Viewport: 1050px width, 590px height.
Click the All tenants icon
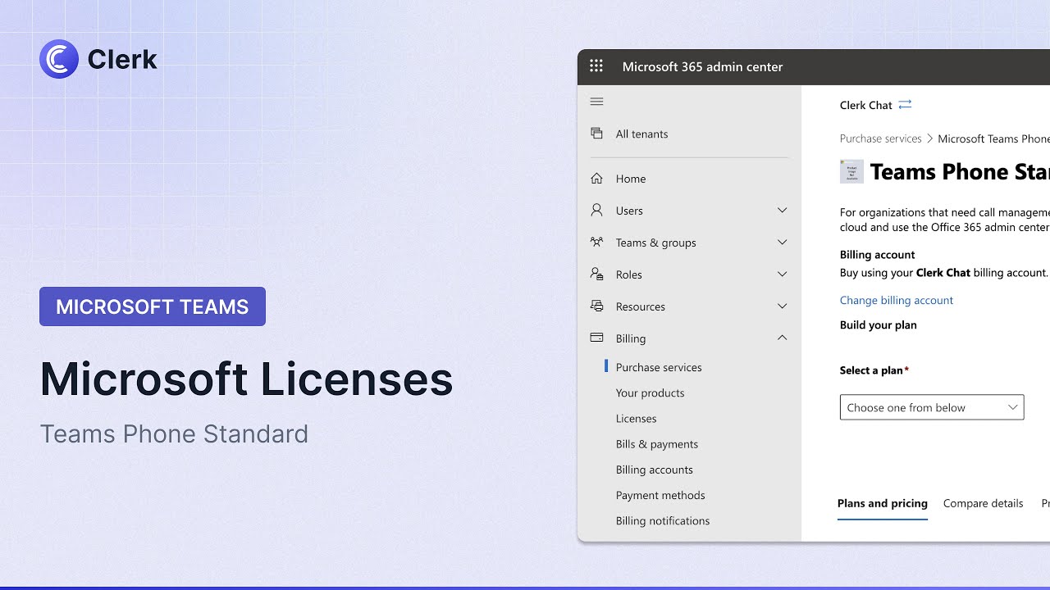[x=596, y=134]
